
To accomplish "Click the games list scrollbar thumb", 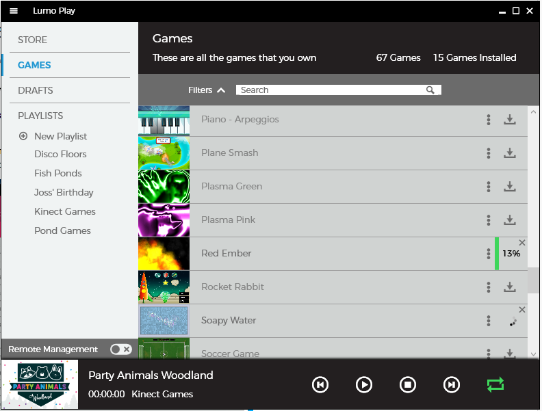I will click(x=533, y=280).
